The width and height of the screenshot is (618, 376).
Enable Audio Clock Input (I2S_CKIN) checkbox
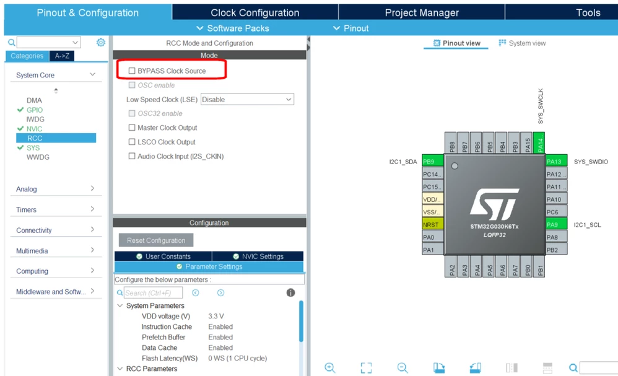(x=132, y=156)
